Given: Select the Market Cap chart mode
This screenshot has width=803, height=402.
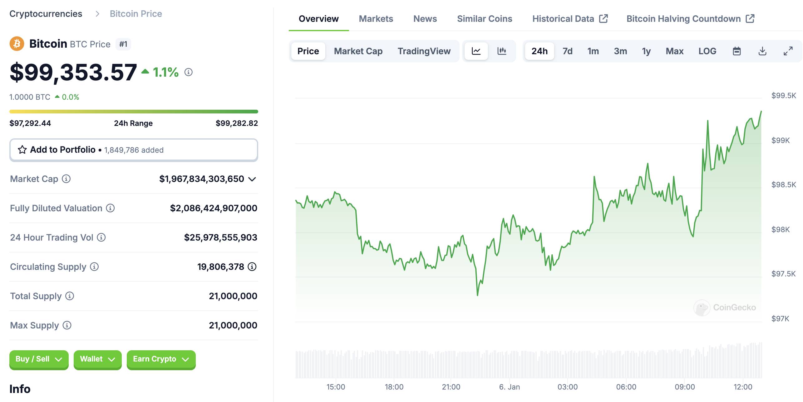Looking at the screenshot, I should click(x=358, y=51).
